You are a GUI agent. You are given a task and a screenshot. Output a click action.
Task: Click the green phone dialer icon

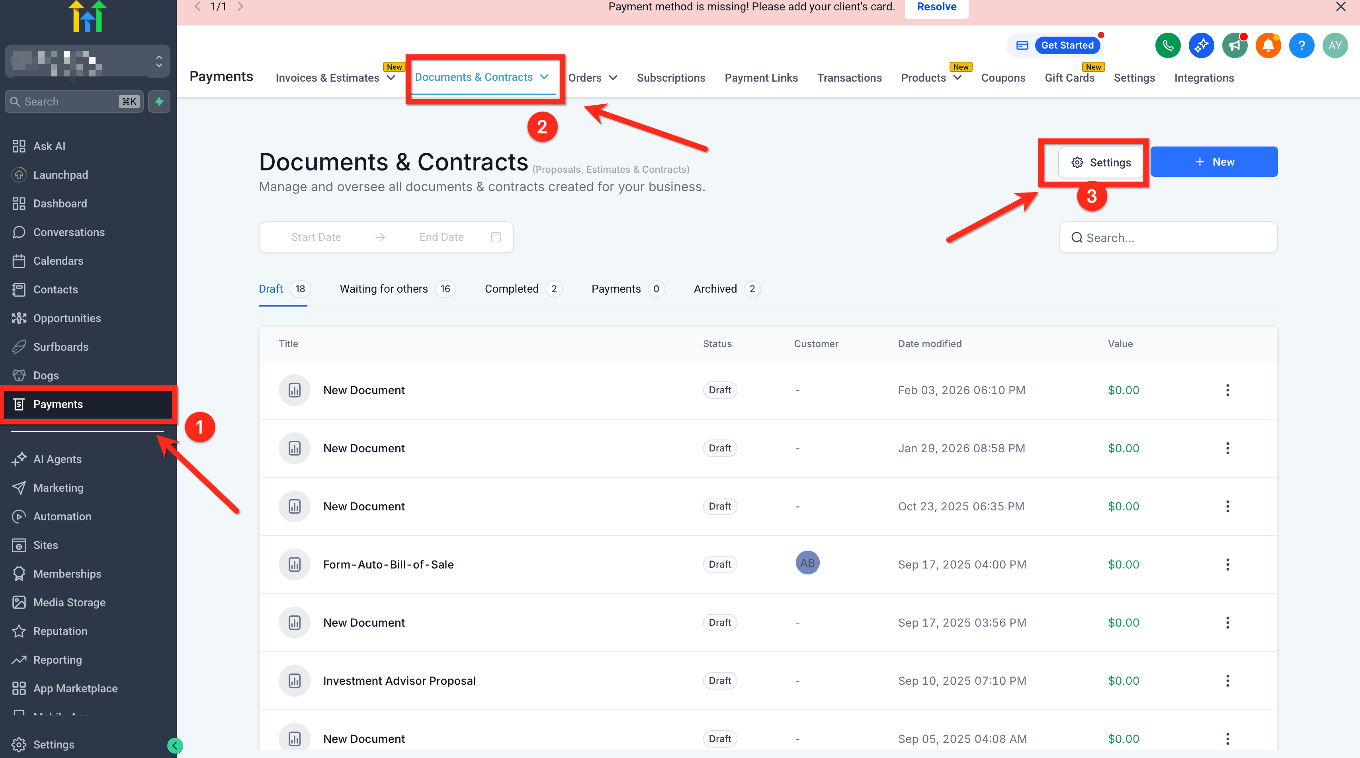[x=1167, y=45]
